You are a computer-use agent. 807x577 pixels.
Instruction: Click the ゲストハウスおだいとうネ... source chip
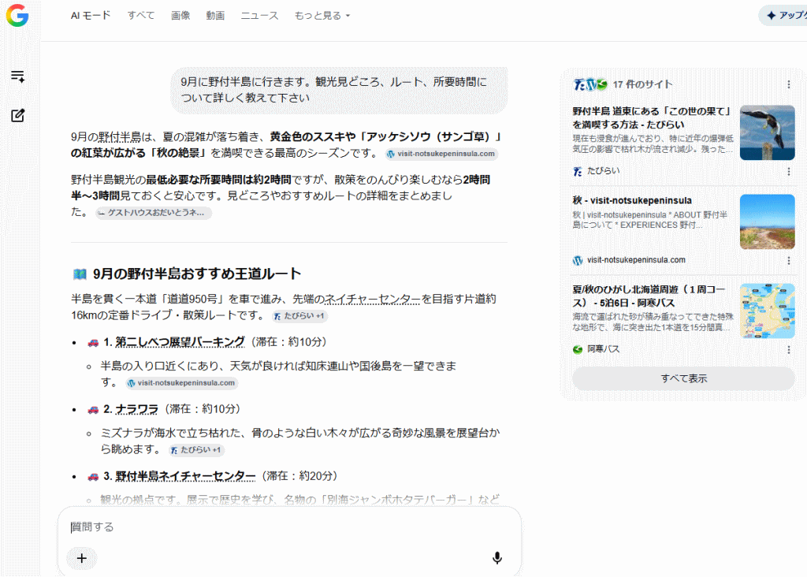[154, 213]
